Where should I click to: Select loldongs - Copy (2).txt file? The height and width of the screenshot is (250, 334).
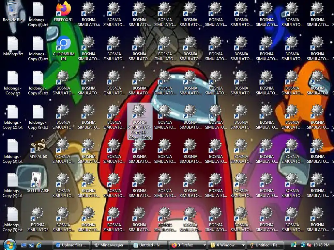(13, 117)
